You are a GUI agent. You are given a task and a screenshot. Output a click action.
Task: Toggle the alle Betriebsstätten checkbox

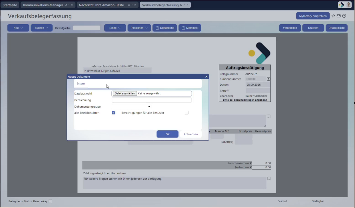click(x=113, y=113)
